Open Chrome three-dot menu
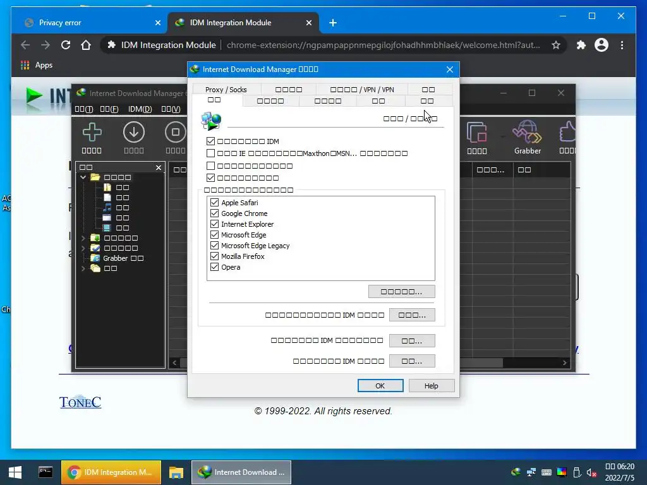The image size is (647, 485). (x=622, y=45)
